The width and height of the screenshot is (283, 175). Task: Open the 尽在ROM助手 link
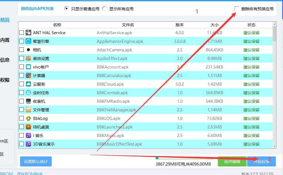(x=30, y=174)
